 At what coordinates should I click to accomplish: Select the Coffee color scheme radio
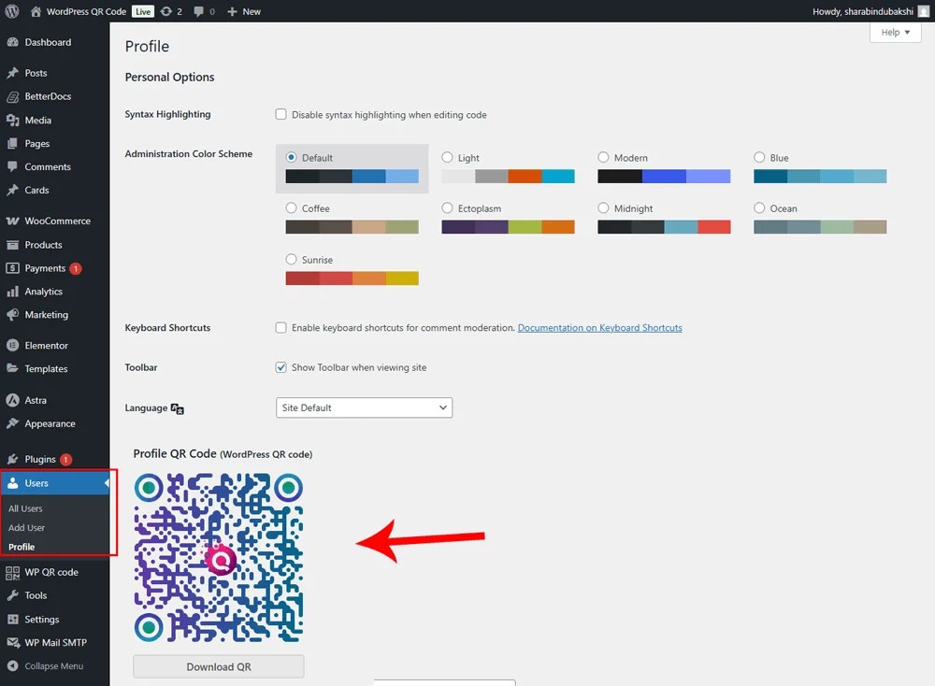291,208
